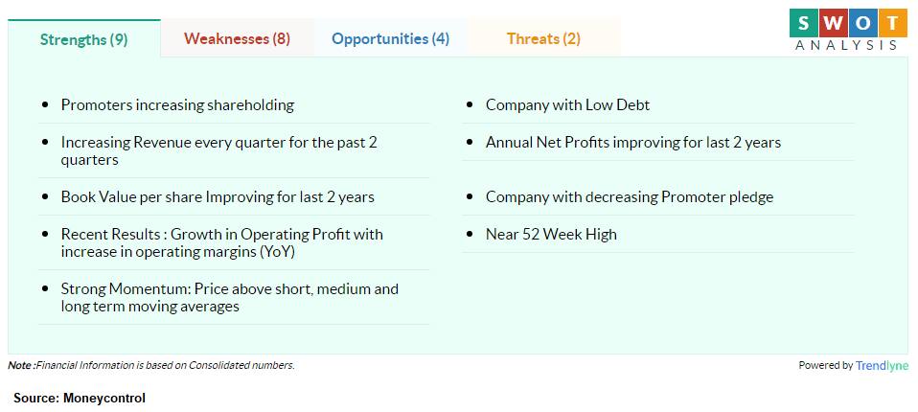
Task: Show the Threats (2) tab
Action: tap(544, 38)
